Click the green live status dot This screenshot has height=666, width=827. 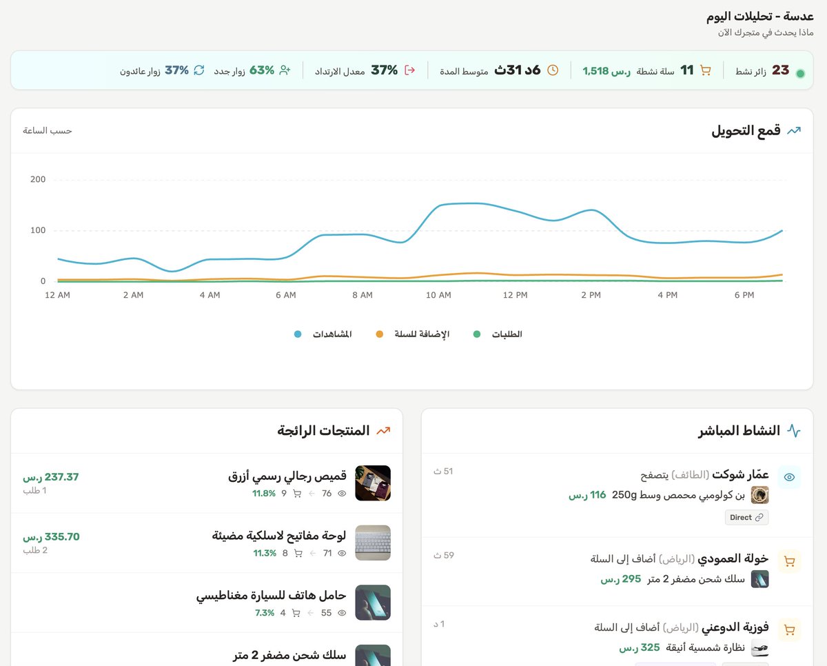click(800, 73)
